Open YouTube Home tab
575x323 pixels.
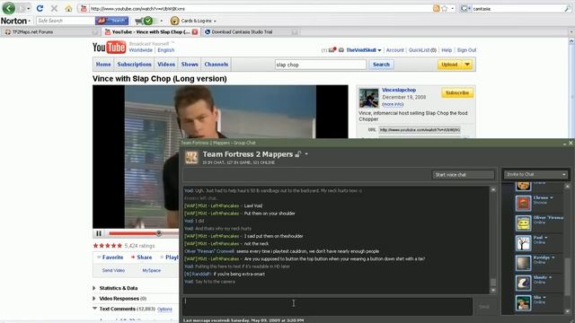tap(103, 64)
